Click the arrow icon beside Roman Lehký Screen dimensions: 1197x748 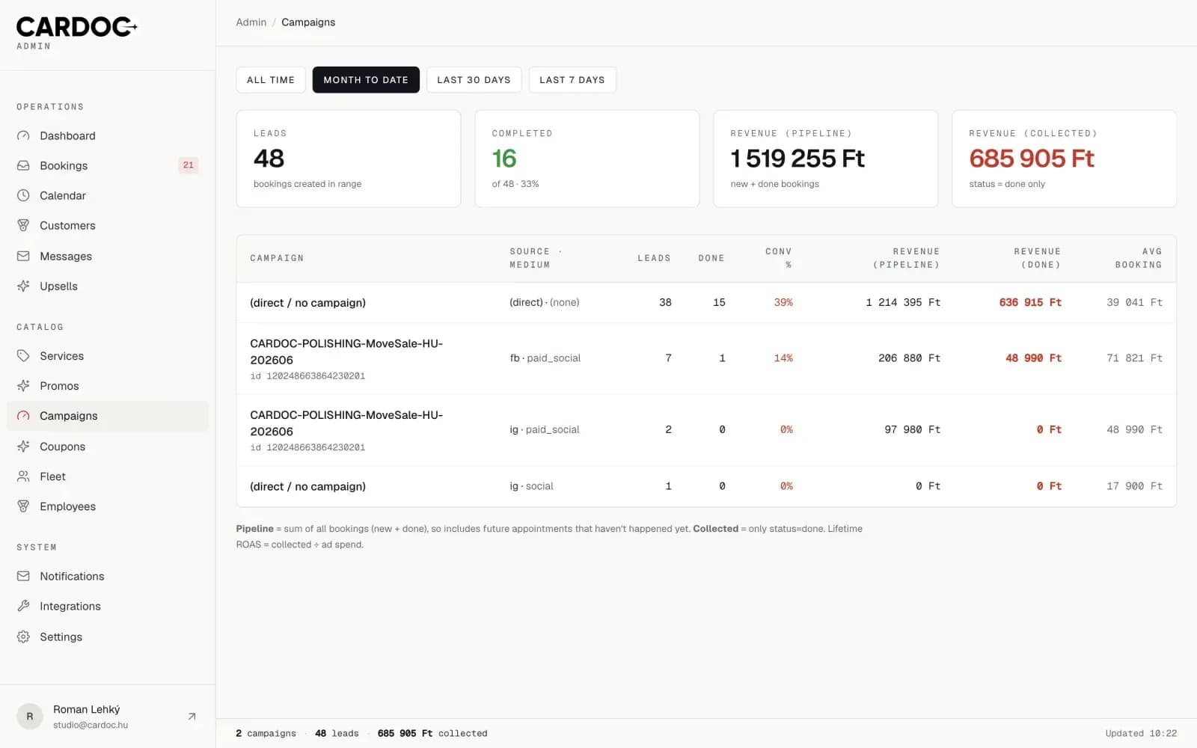point(192,717)
